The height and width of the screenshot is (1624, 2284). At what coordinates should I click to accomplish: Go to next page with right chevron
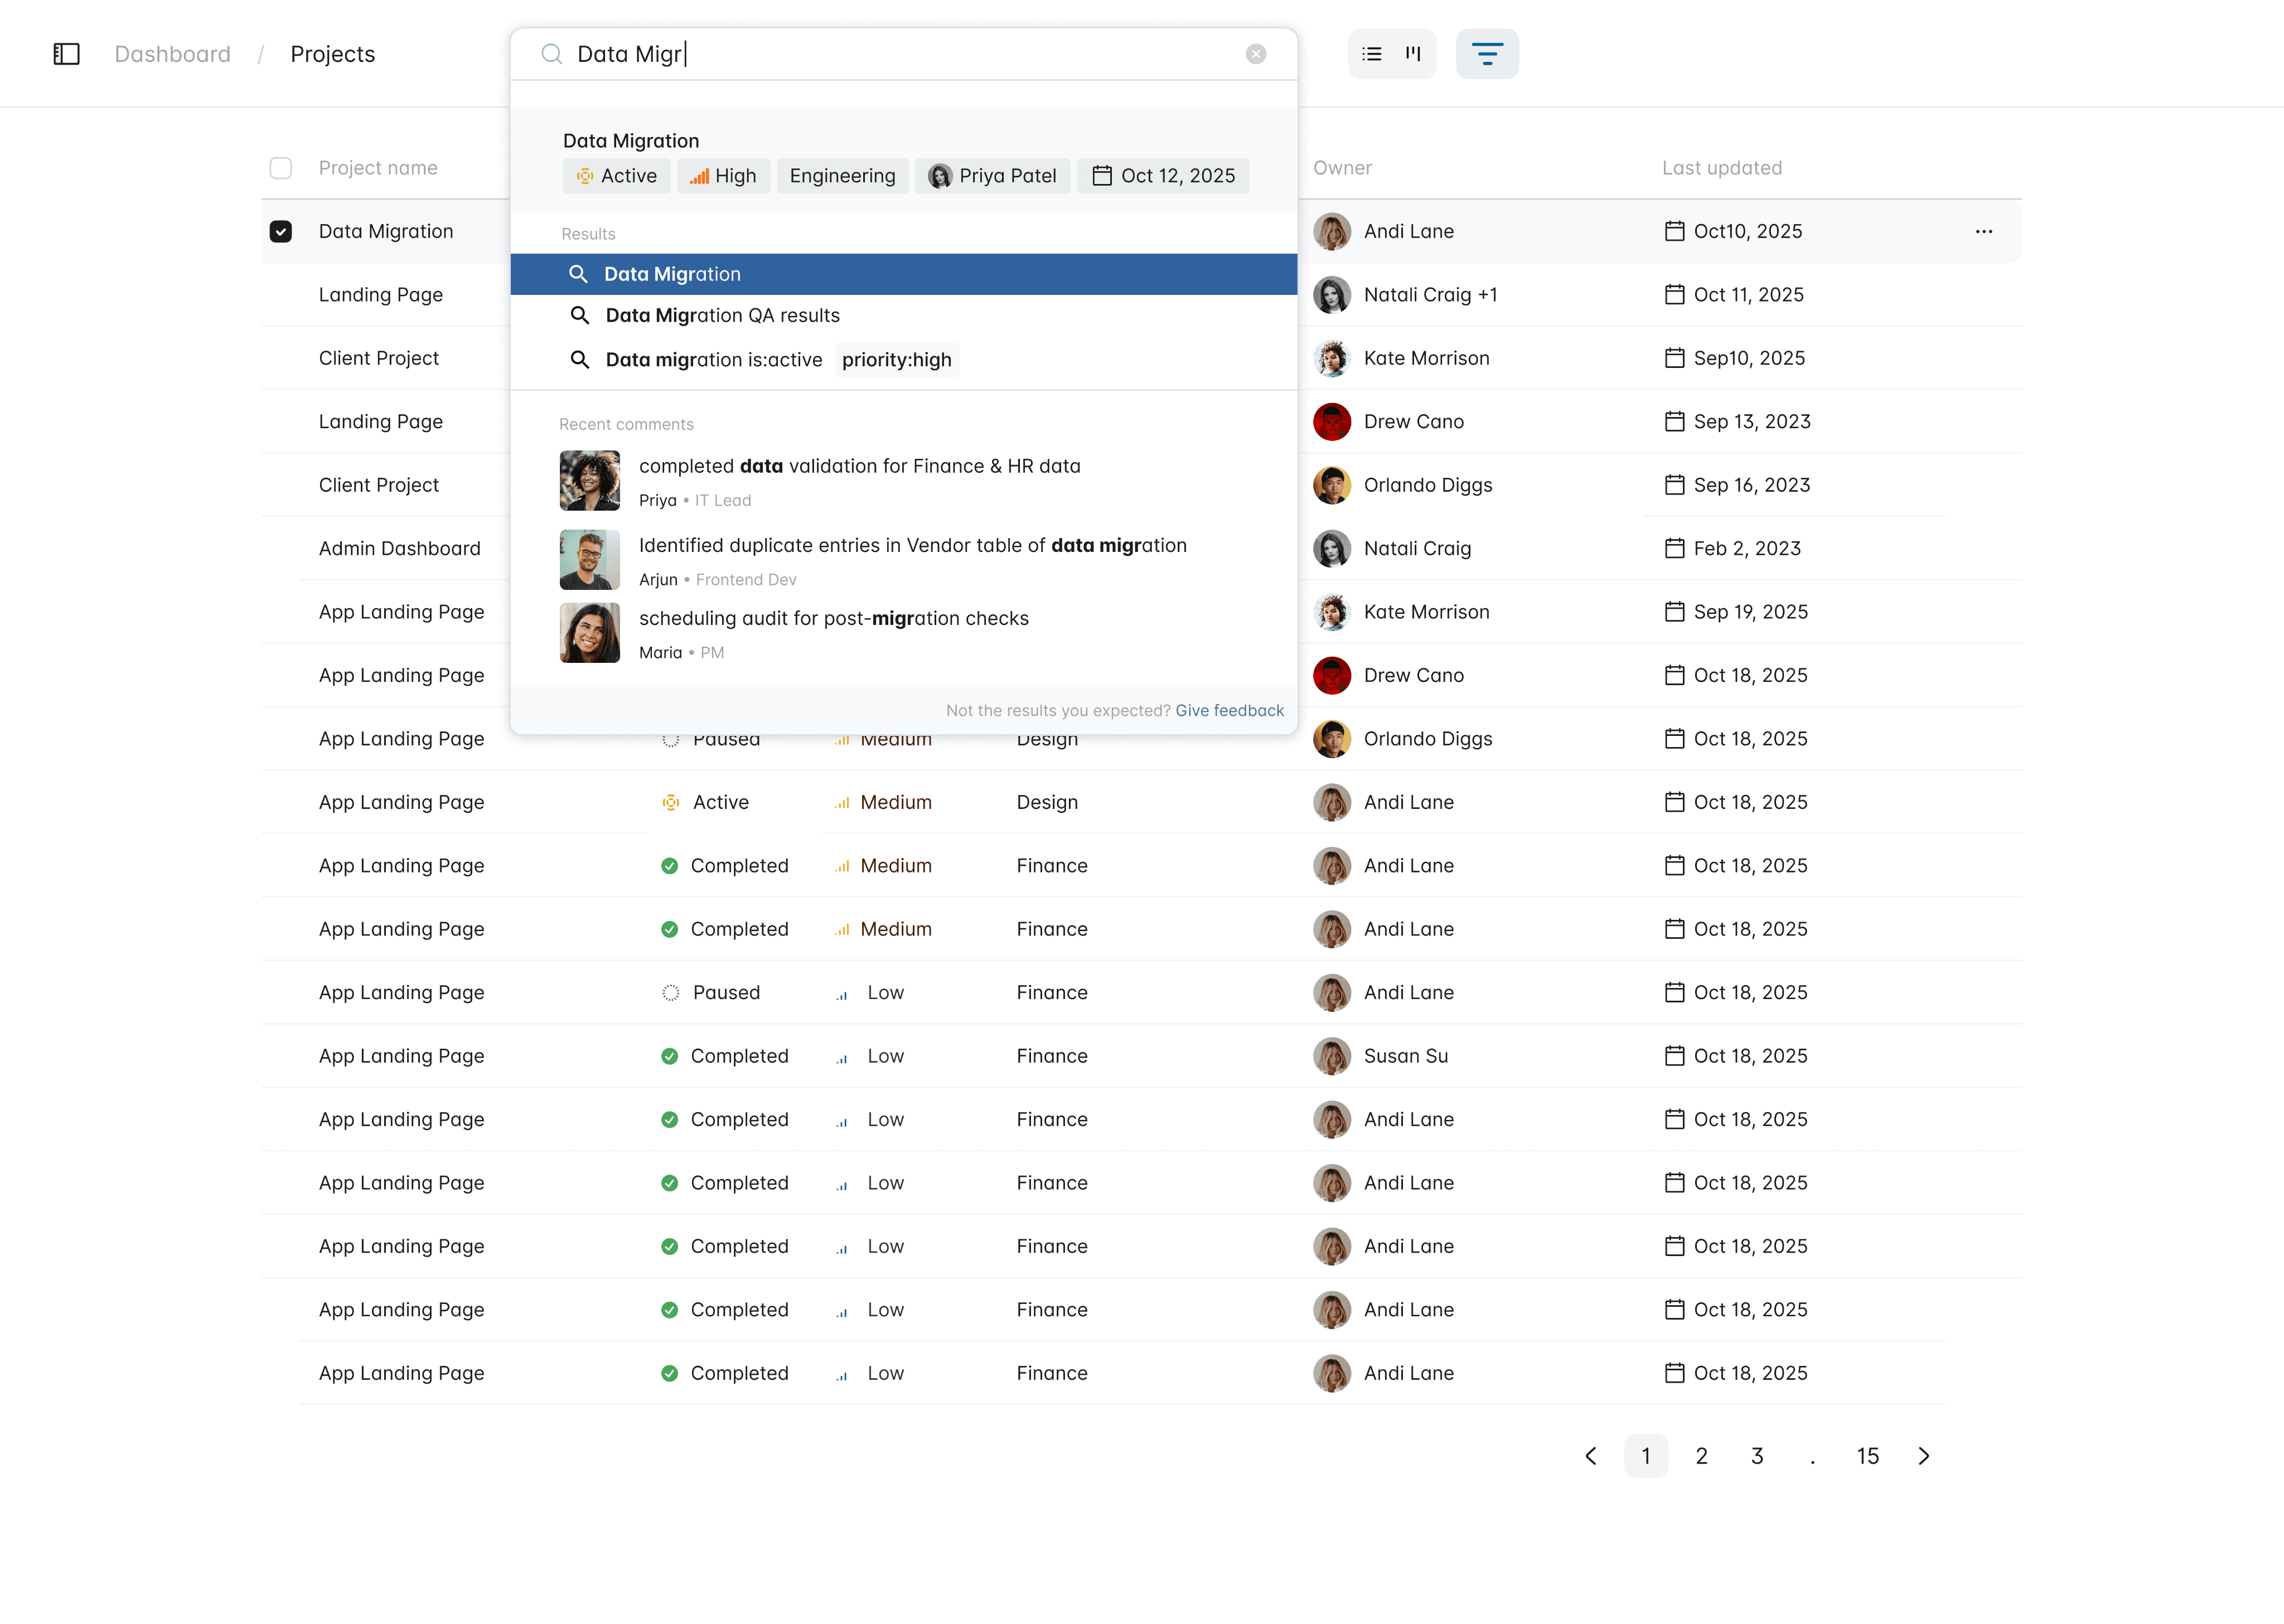coord(1924,1456)
